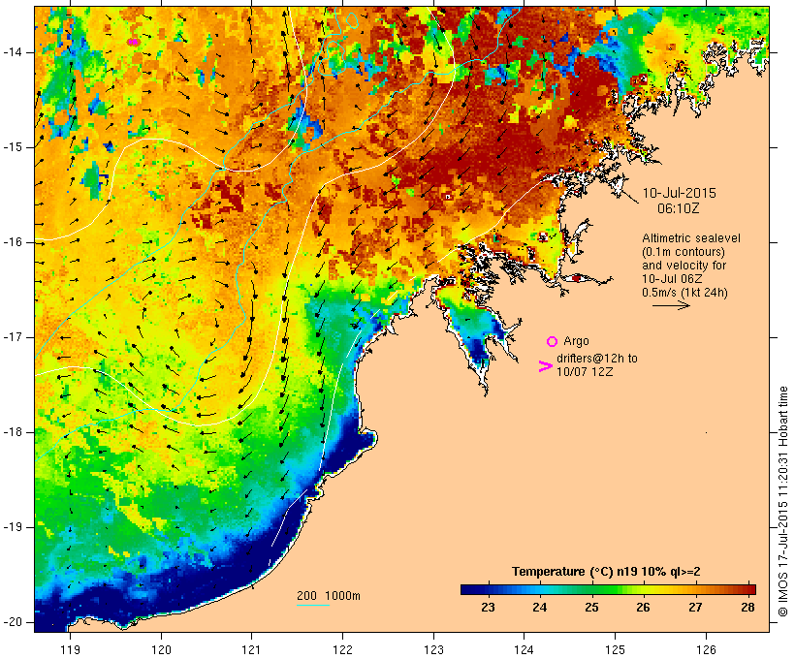
Task: Click the colorbar tick label 24
Action: click(x=539, y=608)
